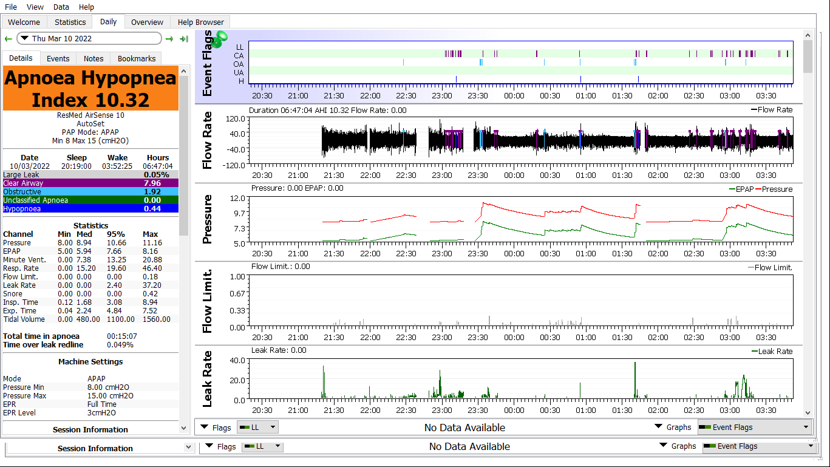Show the Events sub-tab

(x=58, y=59)
